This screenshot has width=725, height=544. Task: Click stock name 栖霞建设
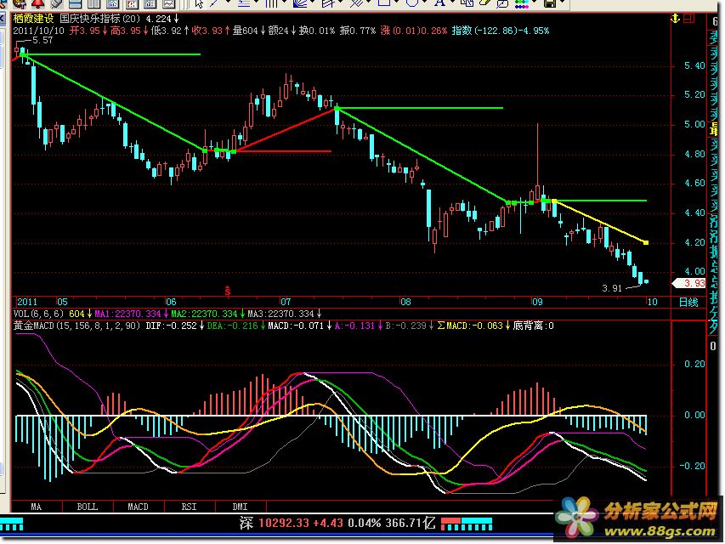pyautogui.click(x=33, y=19)
